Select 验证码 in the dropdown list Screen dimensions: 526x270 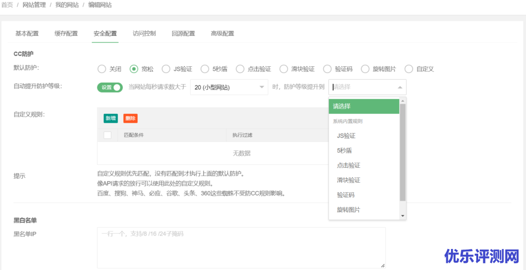point(345,195)
